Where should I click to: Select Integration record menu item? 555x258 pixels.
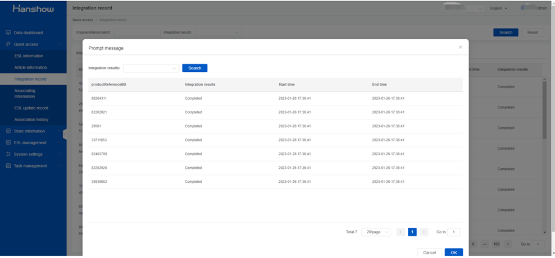click(33, 79)
